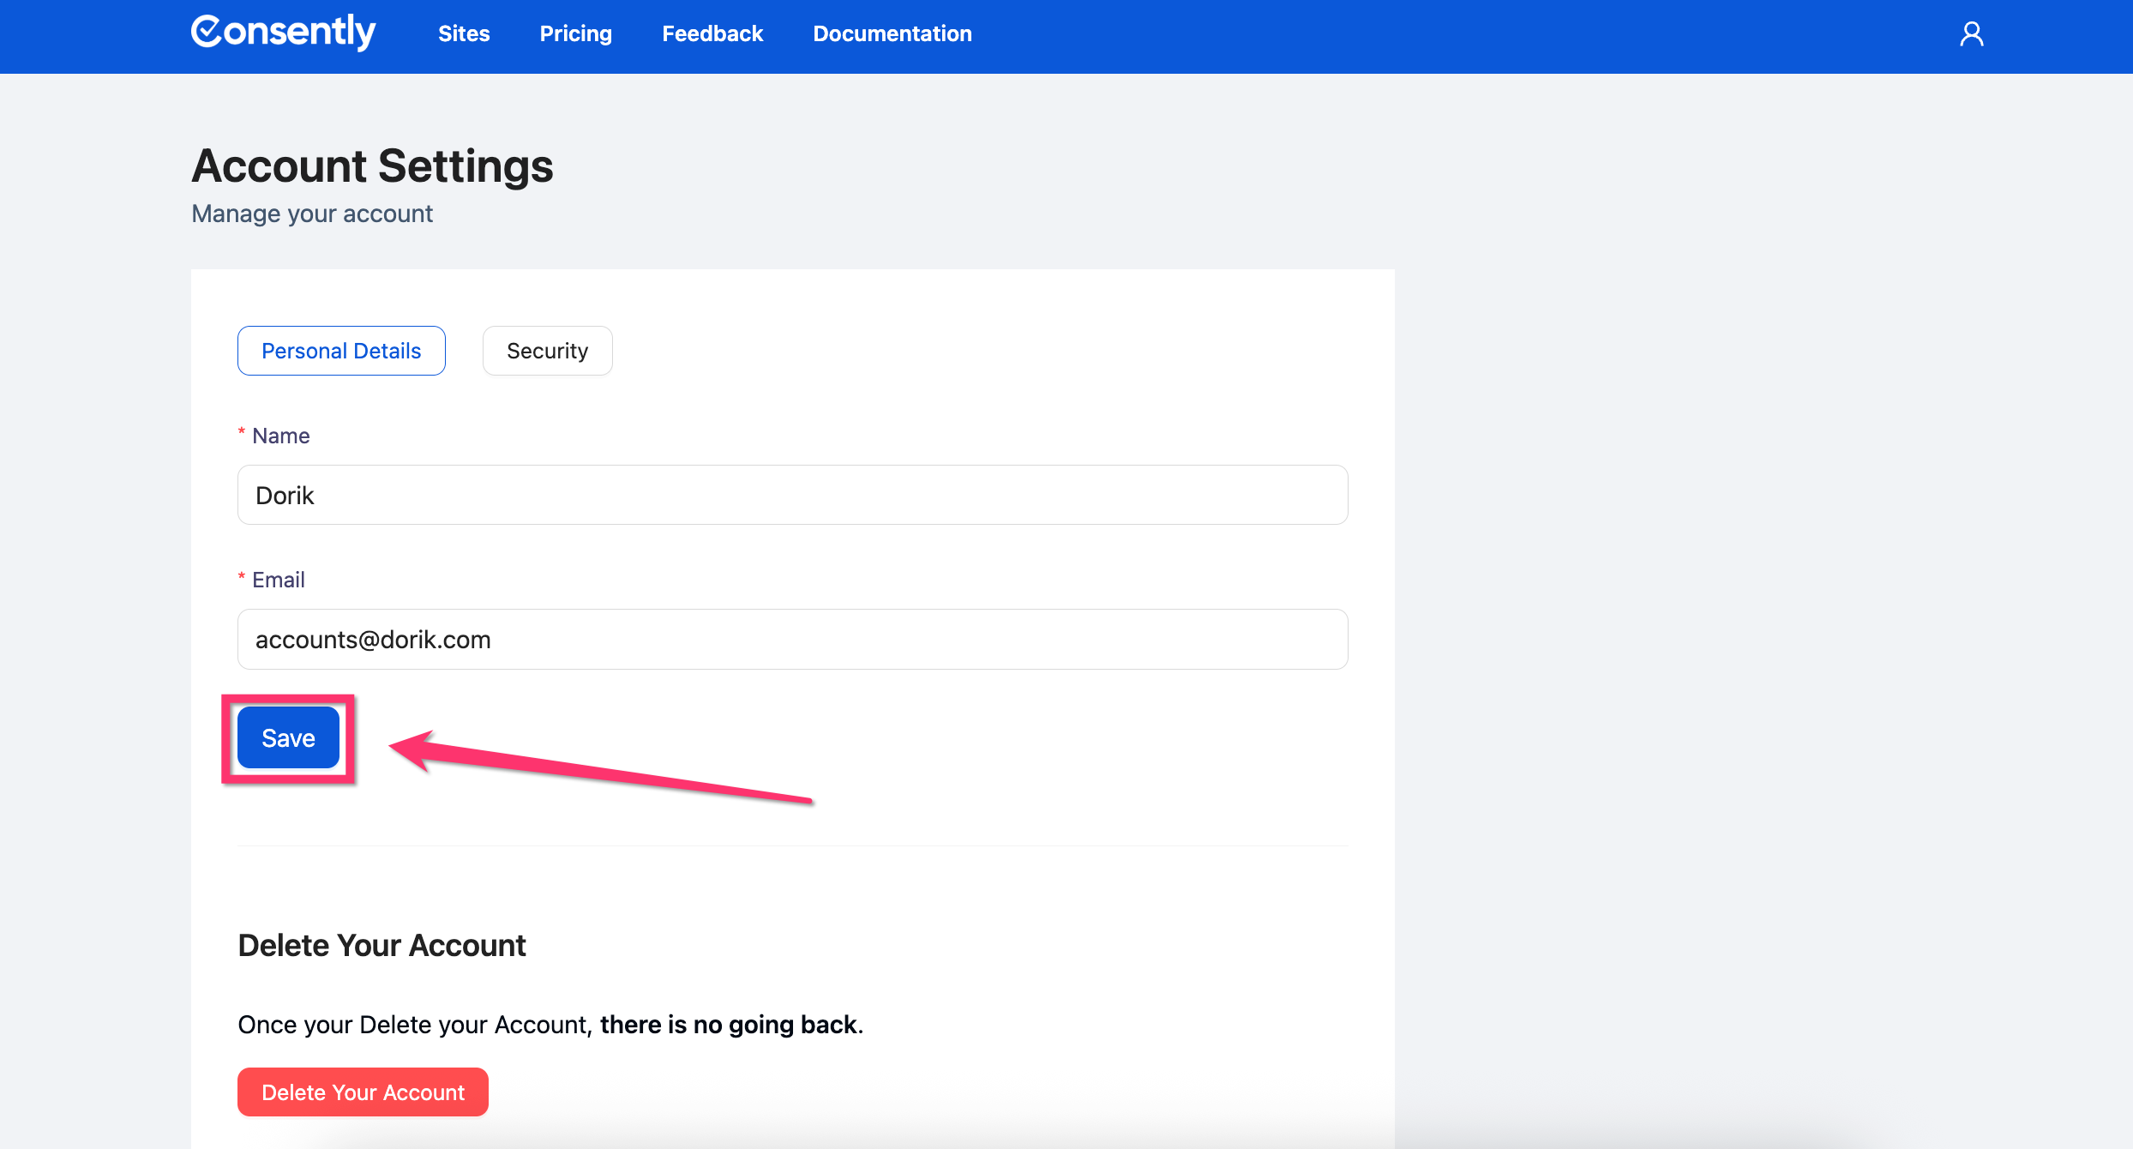Go to the Pricing page

575,33
